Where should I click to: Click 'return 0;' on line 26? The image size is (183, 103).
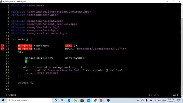26,83
